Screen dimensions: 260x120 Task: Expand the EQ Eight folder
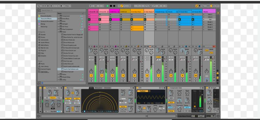pos(58,24)
